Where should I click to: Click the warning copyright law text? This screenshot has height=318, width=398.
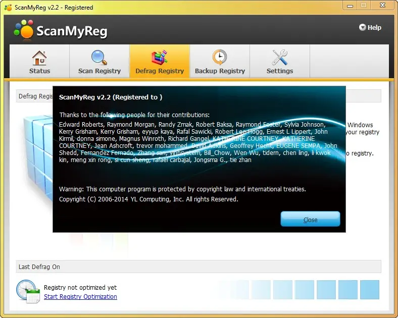click(x=182, y=189)
